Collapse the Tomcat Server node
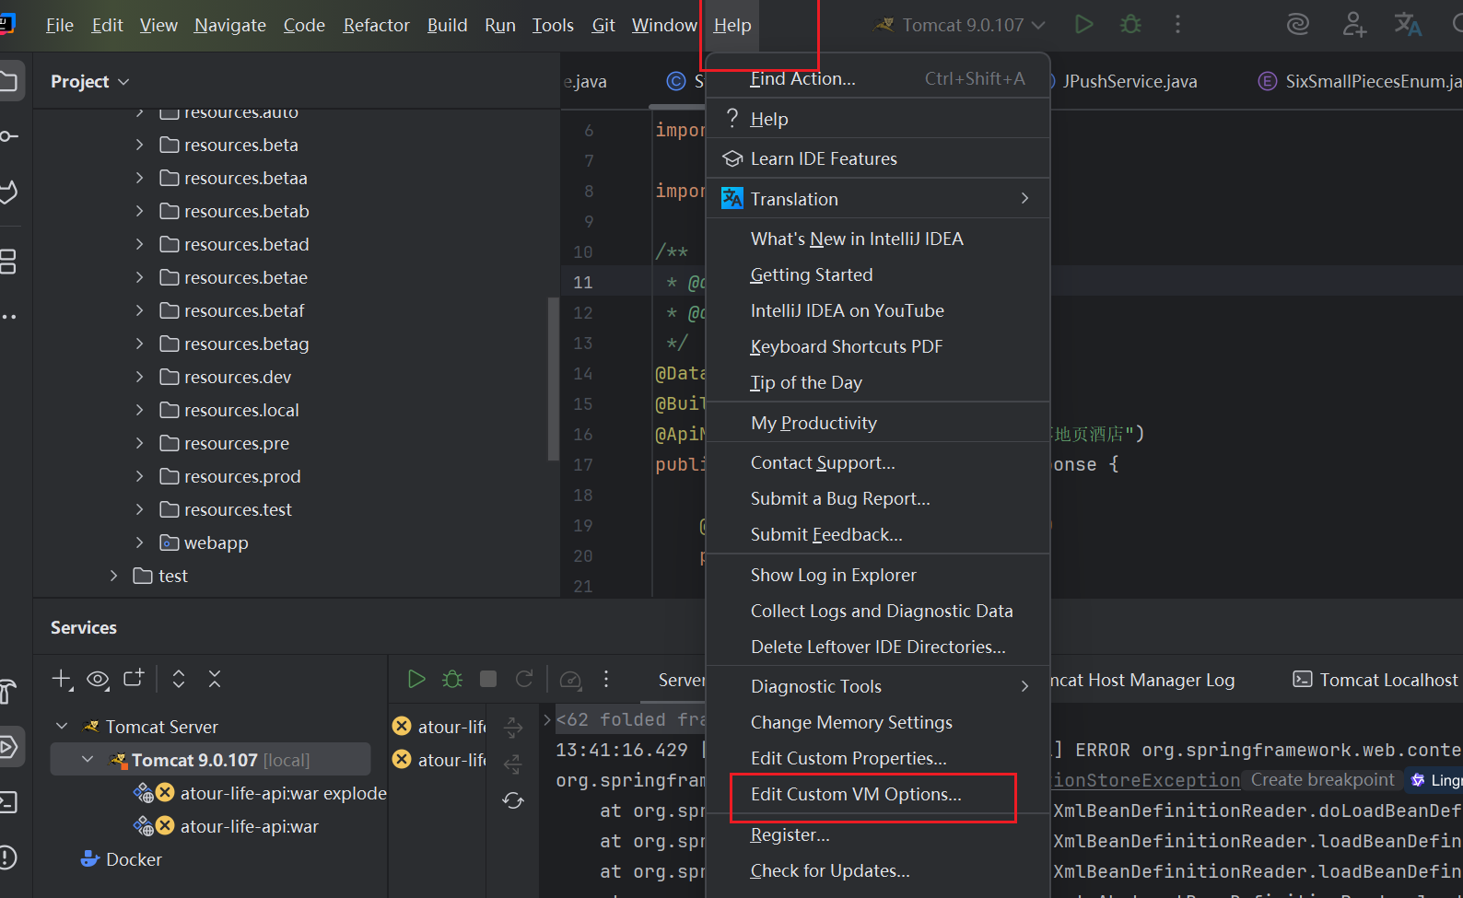This screenshot has width=1463, height=898. tap(62, 727)
